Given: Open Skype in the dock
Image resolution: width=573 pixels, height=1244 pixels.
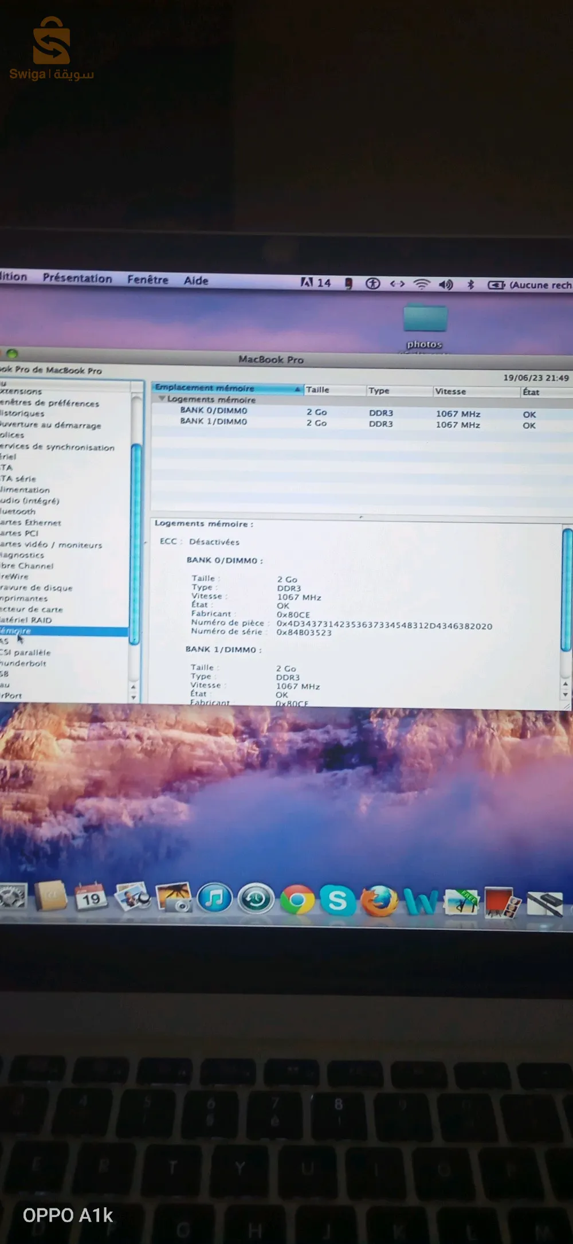Looking at the screenshot, I should [x=337, y=900].
